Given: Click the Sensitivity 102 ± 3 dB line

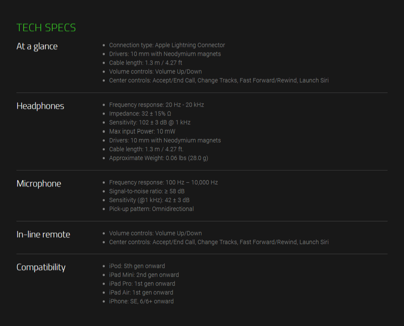Looking at the screenshot, I should coord(150,123).
